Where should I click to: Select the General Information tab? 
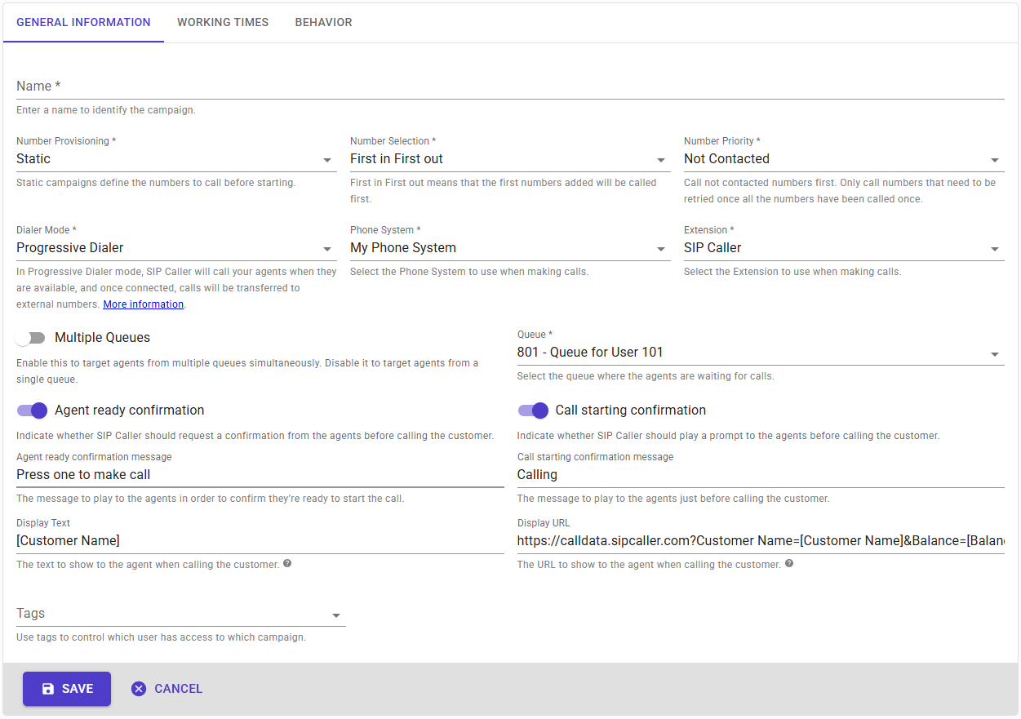tap(83, 23)
